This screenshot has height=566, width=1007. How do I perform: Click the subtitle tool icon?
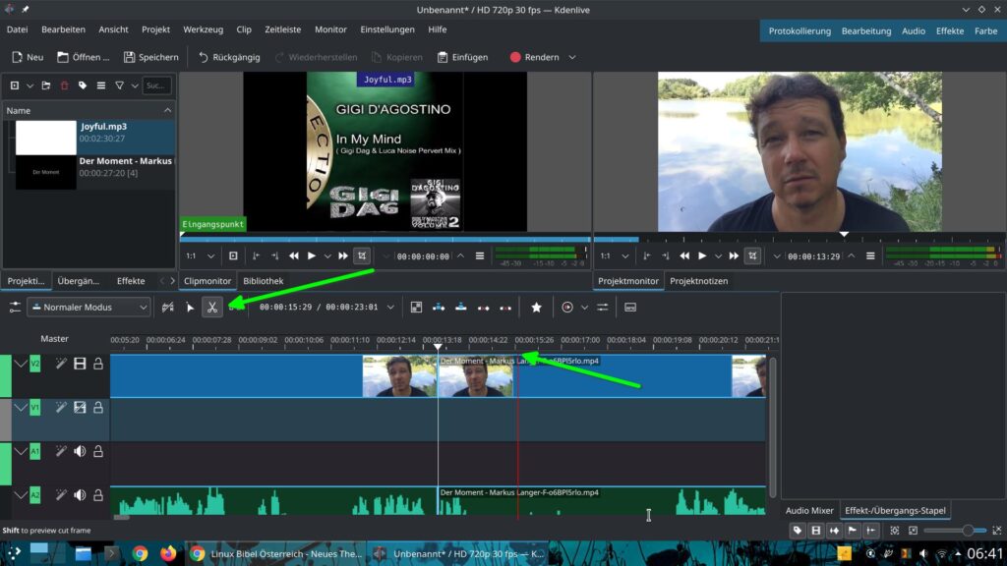click(630, 308)
